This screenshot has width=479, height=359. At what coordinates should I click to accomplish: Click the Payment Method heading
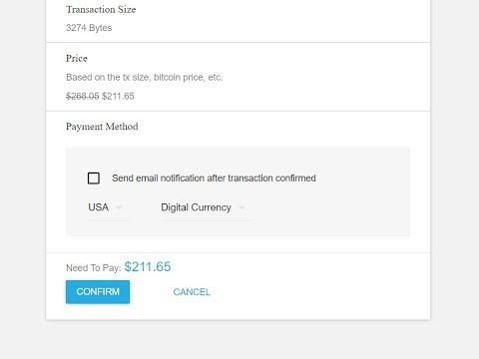102,127
